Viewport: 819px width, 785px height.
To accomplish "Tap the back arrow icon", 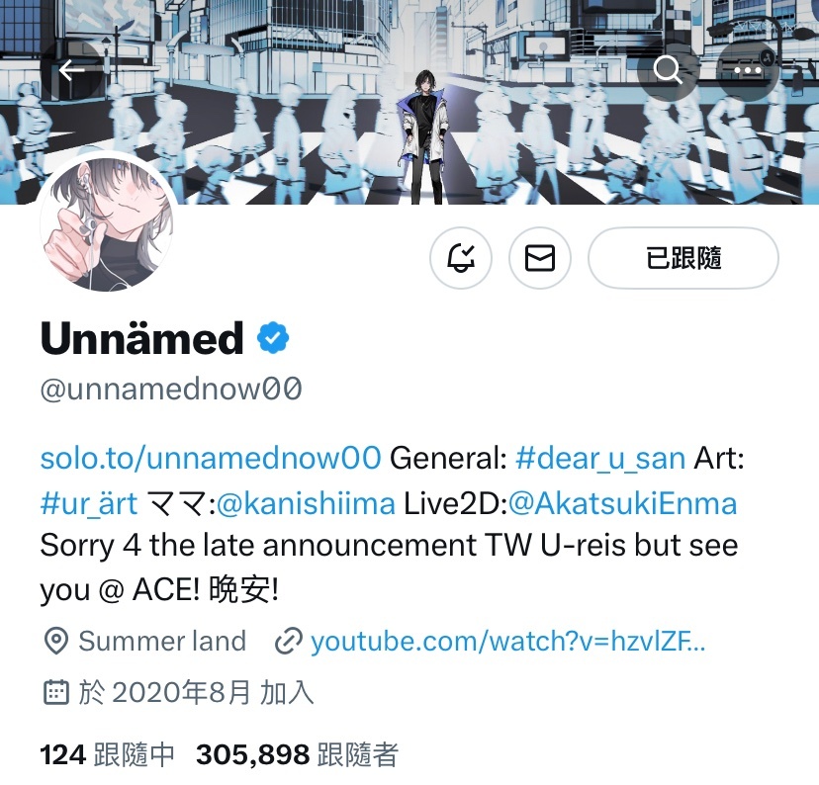I will click(x=71, y=70).
